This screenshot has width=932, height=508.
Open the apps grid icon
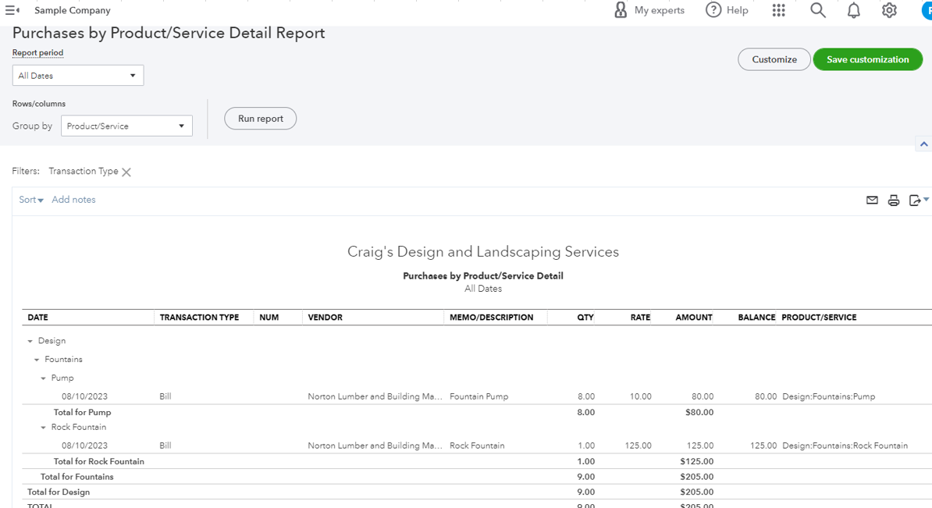coord(778,10)
